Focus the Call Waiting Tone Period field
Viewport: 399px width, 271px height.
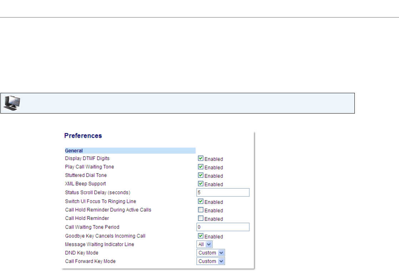click(x=223, y=227)
